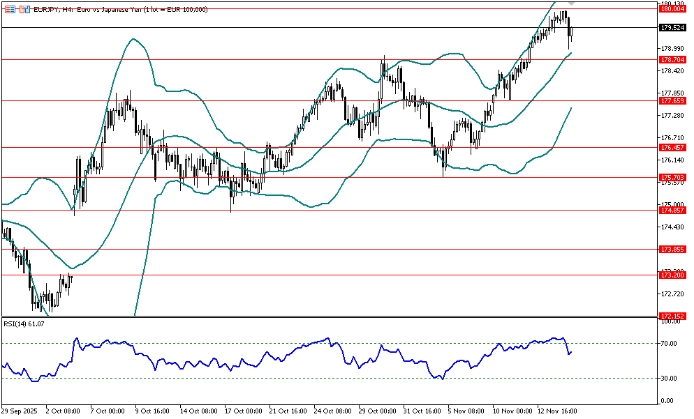Click the second chart icon beside the EURJPY title
The width and height of the screenshot is (694, 419).
(x=24, y=10)
